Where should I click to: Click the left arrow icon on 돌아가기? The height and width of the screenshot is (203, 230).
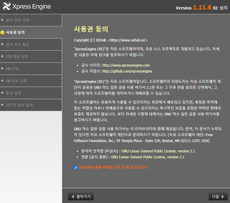click(x=73, y=196)
